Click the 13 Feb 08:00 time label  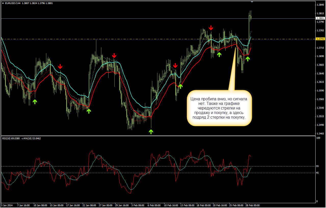187,205
